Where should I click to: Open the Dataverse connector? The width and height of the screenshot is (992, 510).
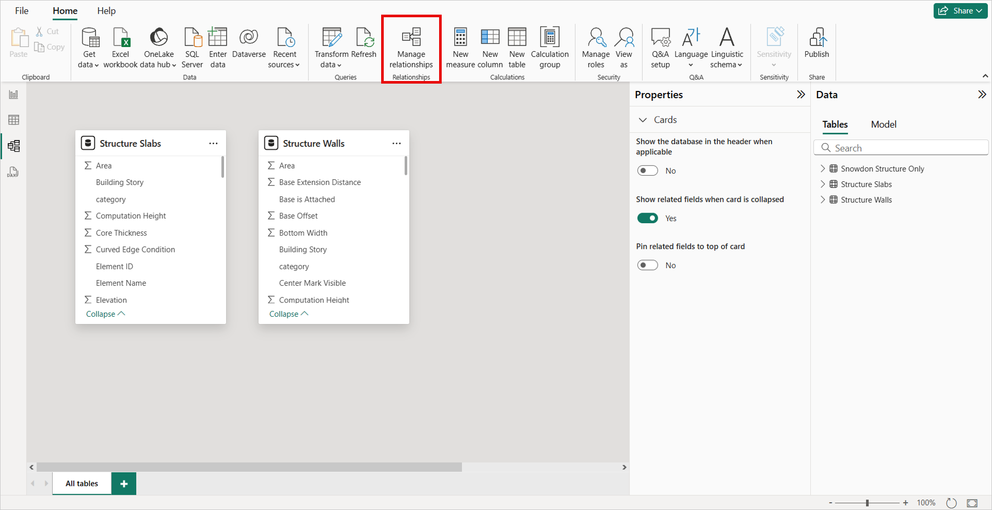click(249, 43)
